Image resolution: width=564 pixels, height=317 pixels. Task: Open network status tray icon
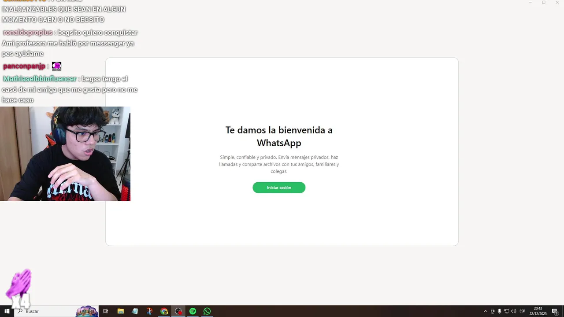pyautogui.click(x=507, y=311)
